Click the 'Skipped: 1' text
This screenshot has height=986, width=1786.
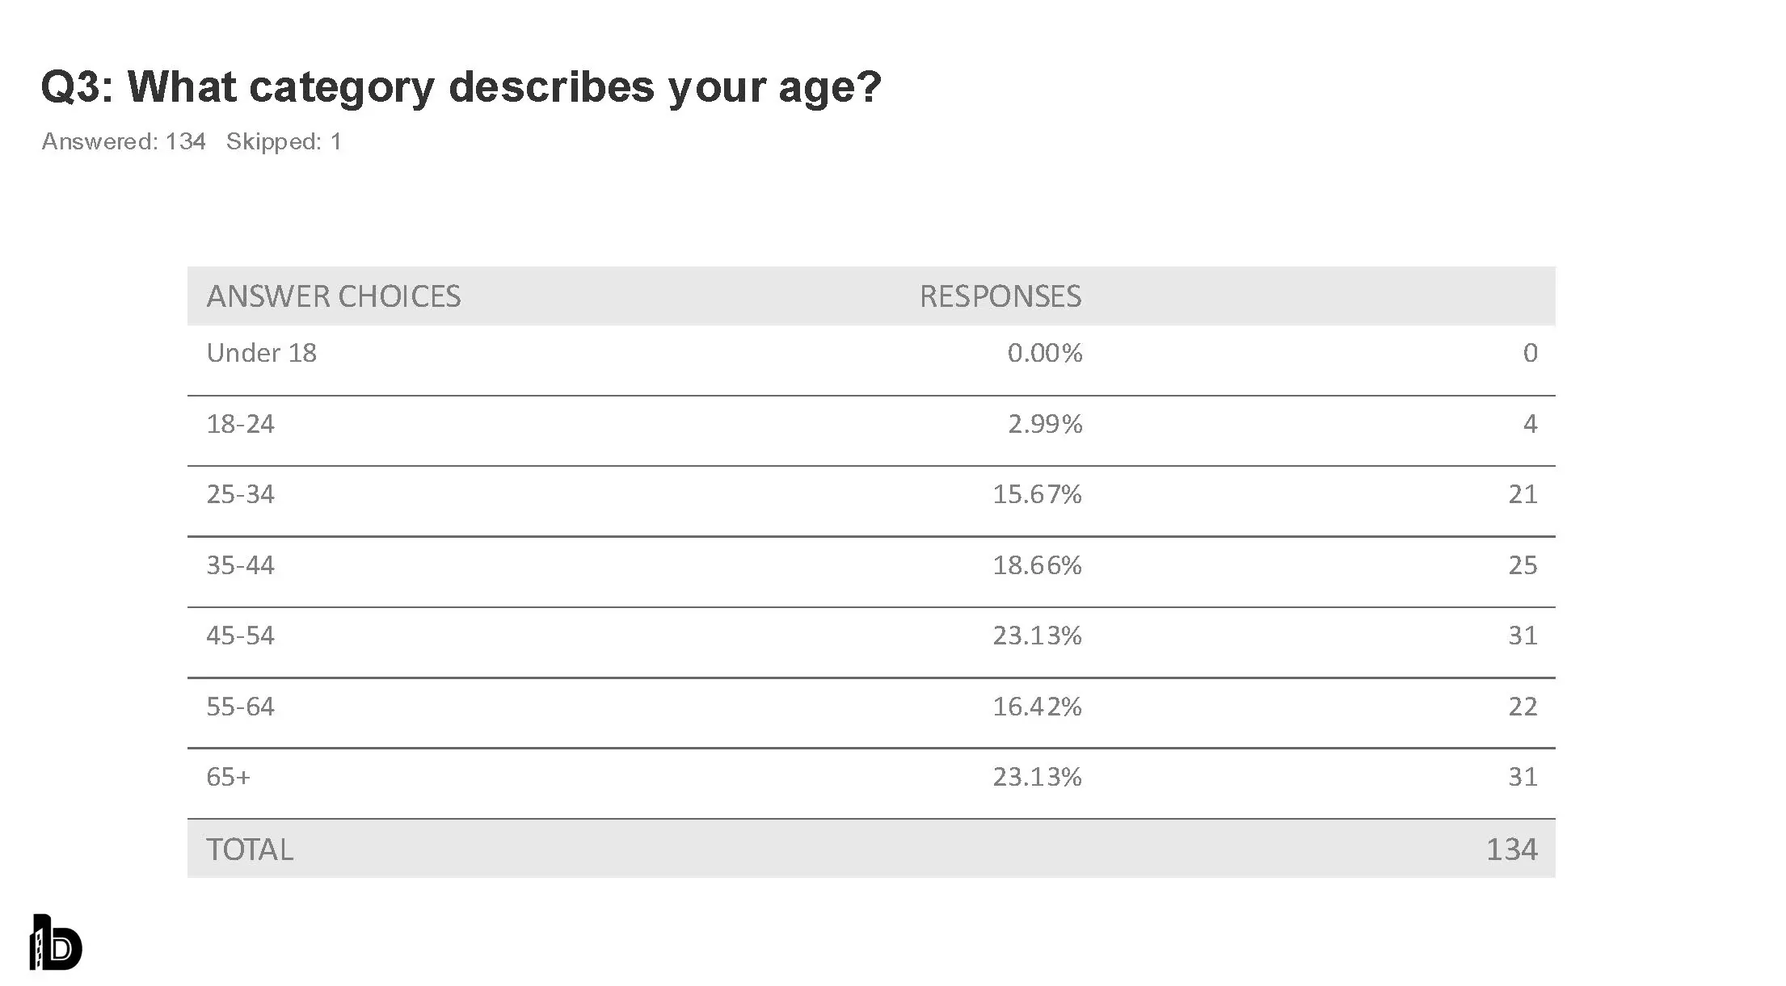[x=284, y=141]
